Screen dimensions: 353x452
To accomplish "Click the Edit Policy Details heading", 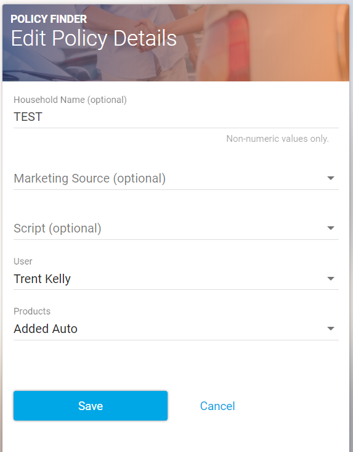I will tap(94, 38).
